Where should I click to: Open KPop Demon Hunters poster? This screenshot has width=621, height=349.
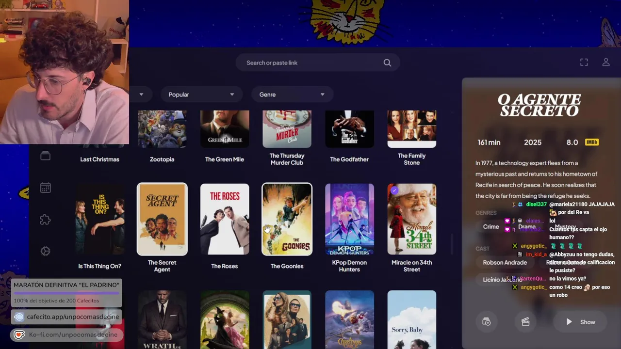pos(349,219)
